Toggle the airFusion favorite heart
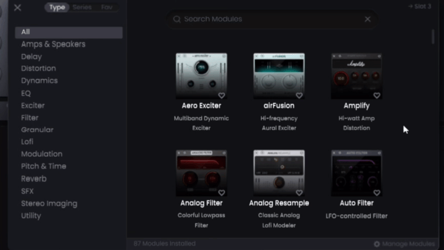The width and height of the screenshot is (444, 250). (x=299, y=96)
